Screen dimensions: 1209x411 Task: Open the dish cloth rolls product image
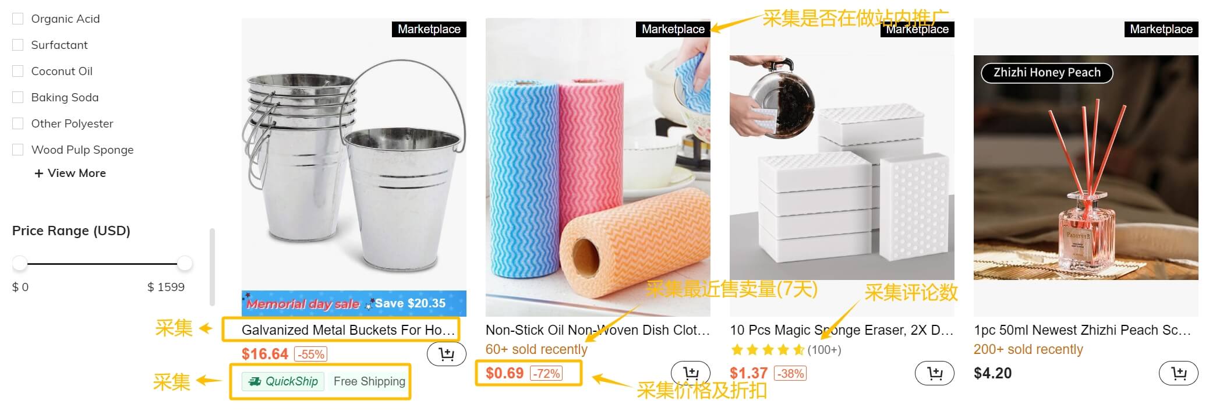(598, 167)
